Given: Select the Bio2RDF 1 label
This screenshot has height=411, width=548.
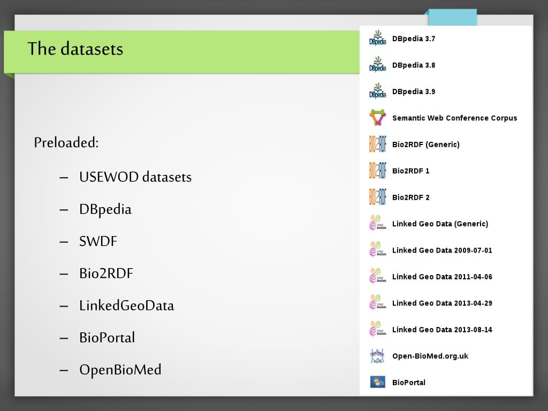Looking at the screenshot, I should (410, 171).
